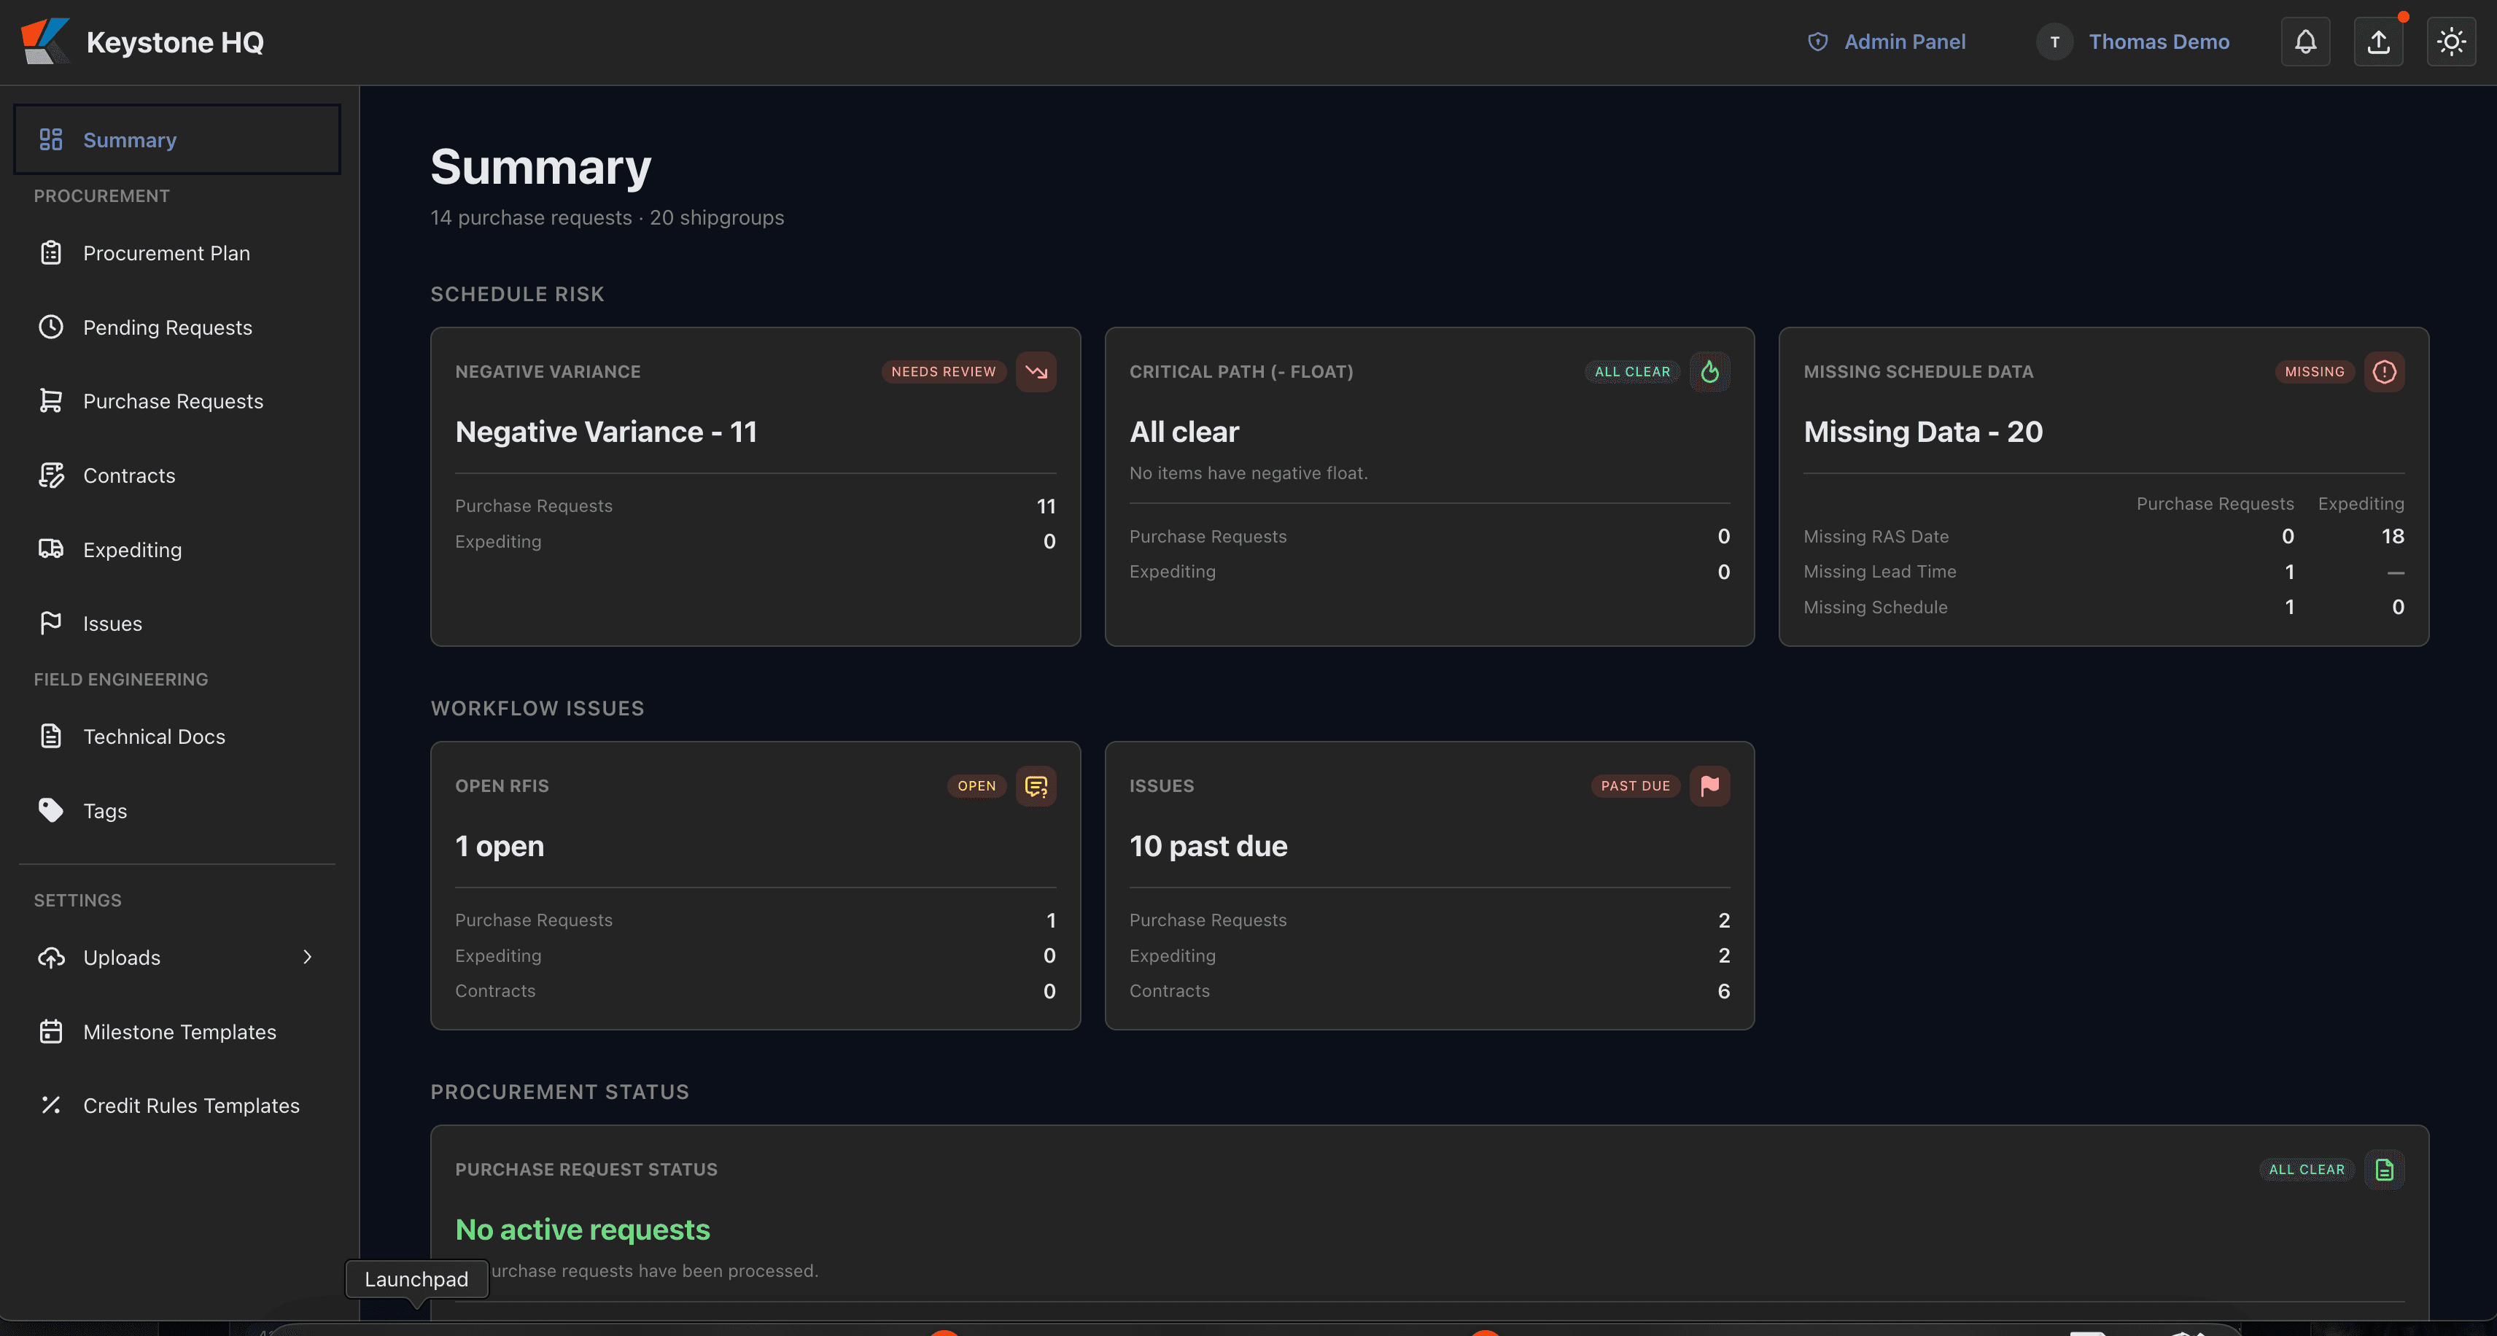Click the Expediting truck icon

pyautogui.click(x=50, y=550)
